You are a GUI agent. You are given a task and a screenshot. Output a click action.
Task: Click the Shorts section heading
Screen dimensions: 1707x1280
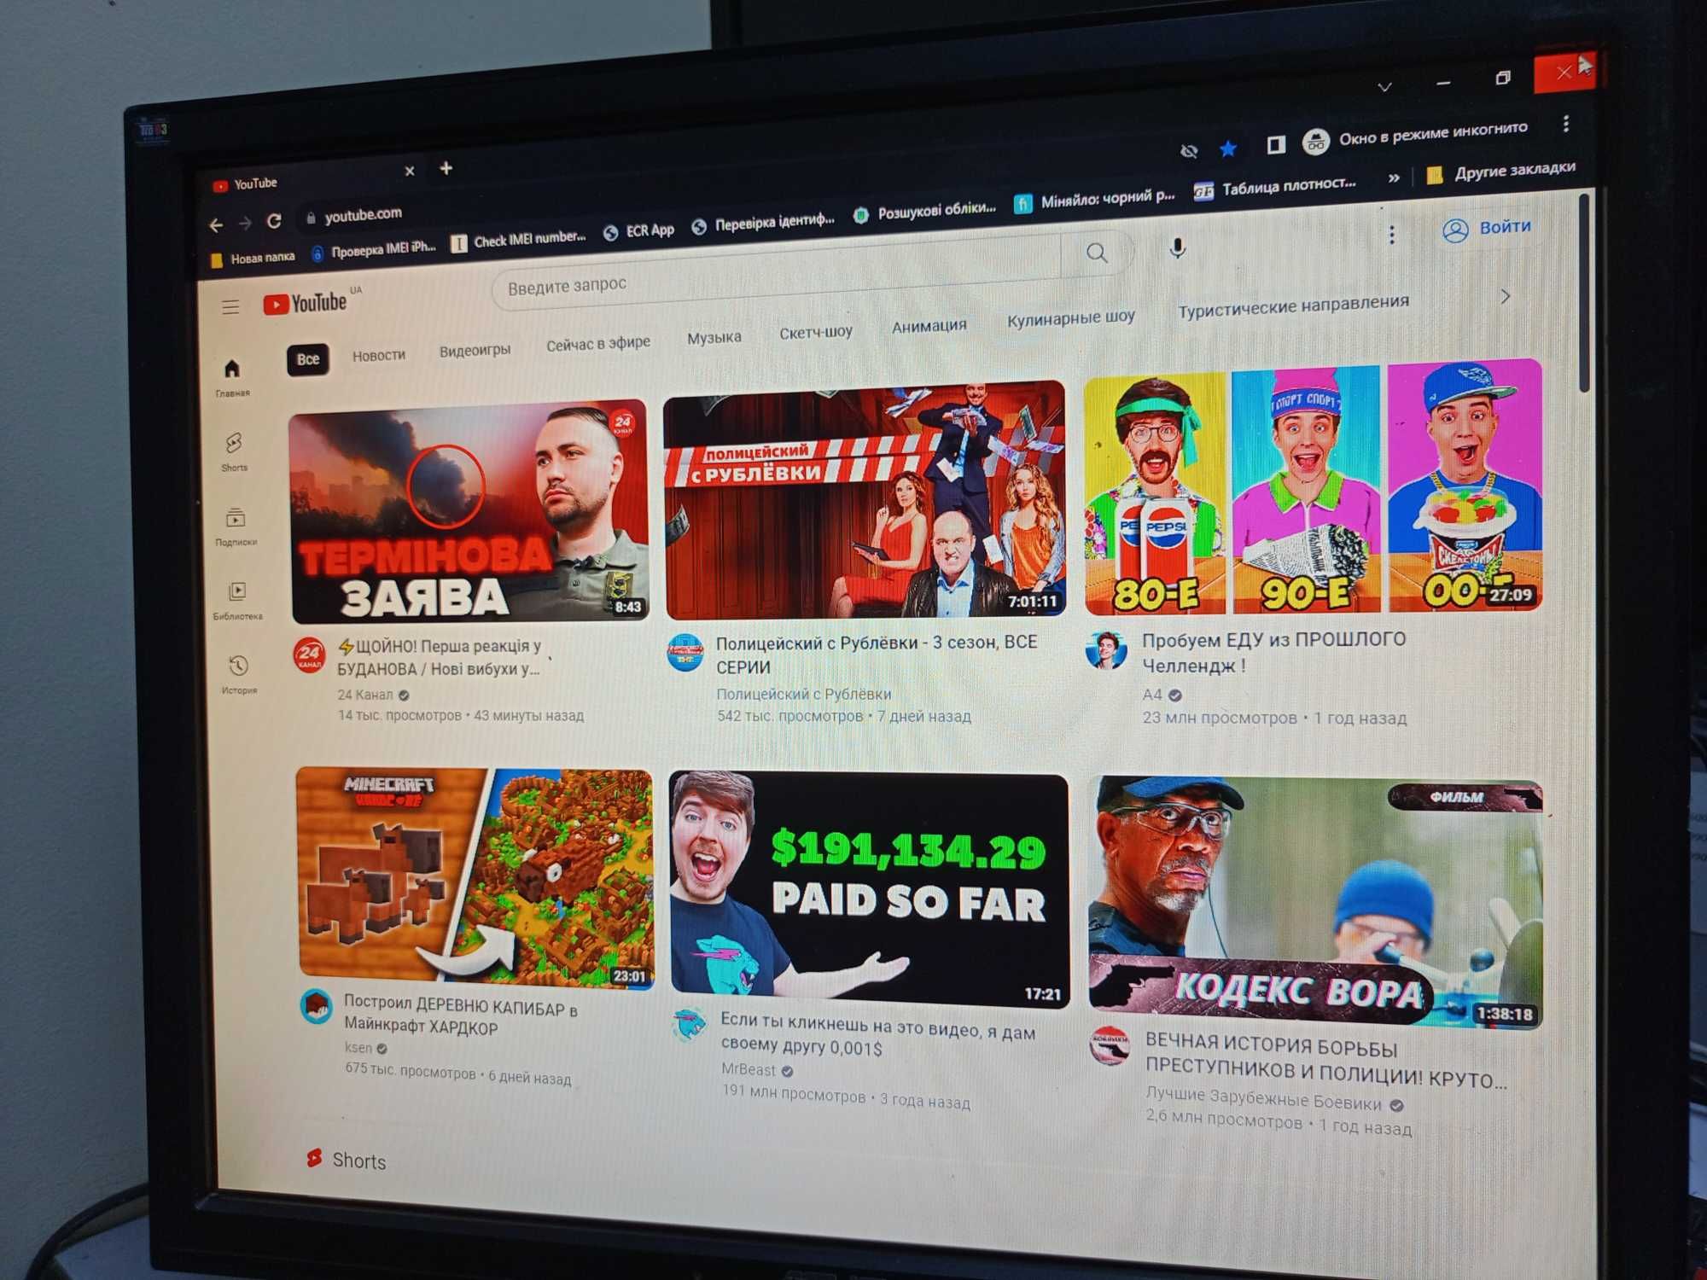pyautogui.click(x=346, y=1160)
